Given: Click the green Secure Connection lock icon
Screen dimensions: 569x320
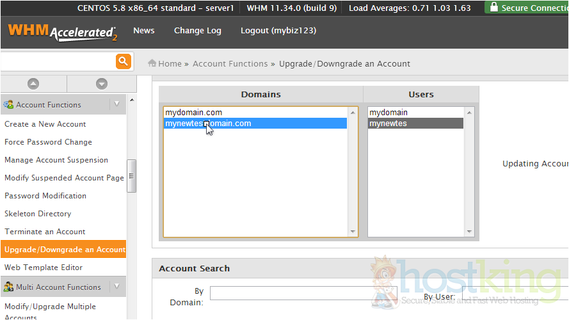Looking at the screenshot, I should (x=493, y=8).
